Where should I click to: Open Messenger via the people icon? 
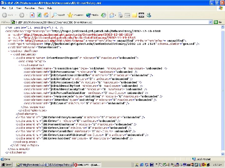149,15
